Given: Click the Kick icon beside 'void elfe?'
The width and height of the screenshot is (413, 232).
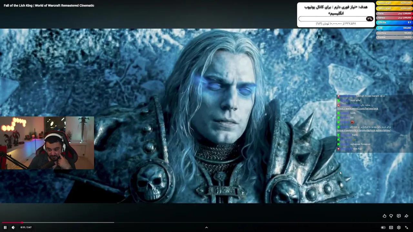Looking at the screenshot, I should [x=338, y=101].
